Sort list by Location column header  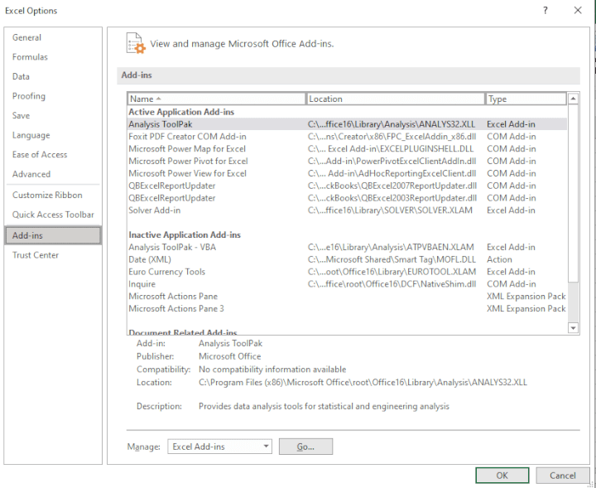[395, 99]
